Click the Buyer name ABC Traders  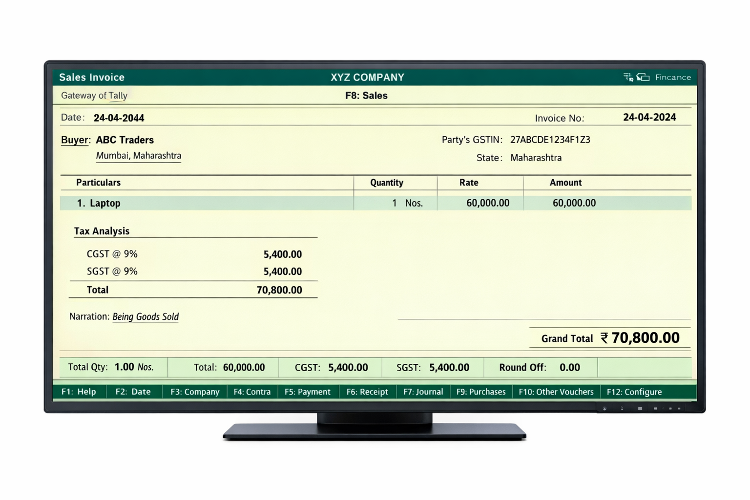point(125,140)
